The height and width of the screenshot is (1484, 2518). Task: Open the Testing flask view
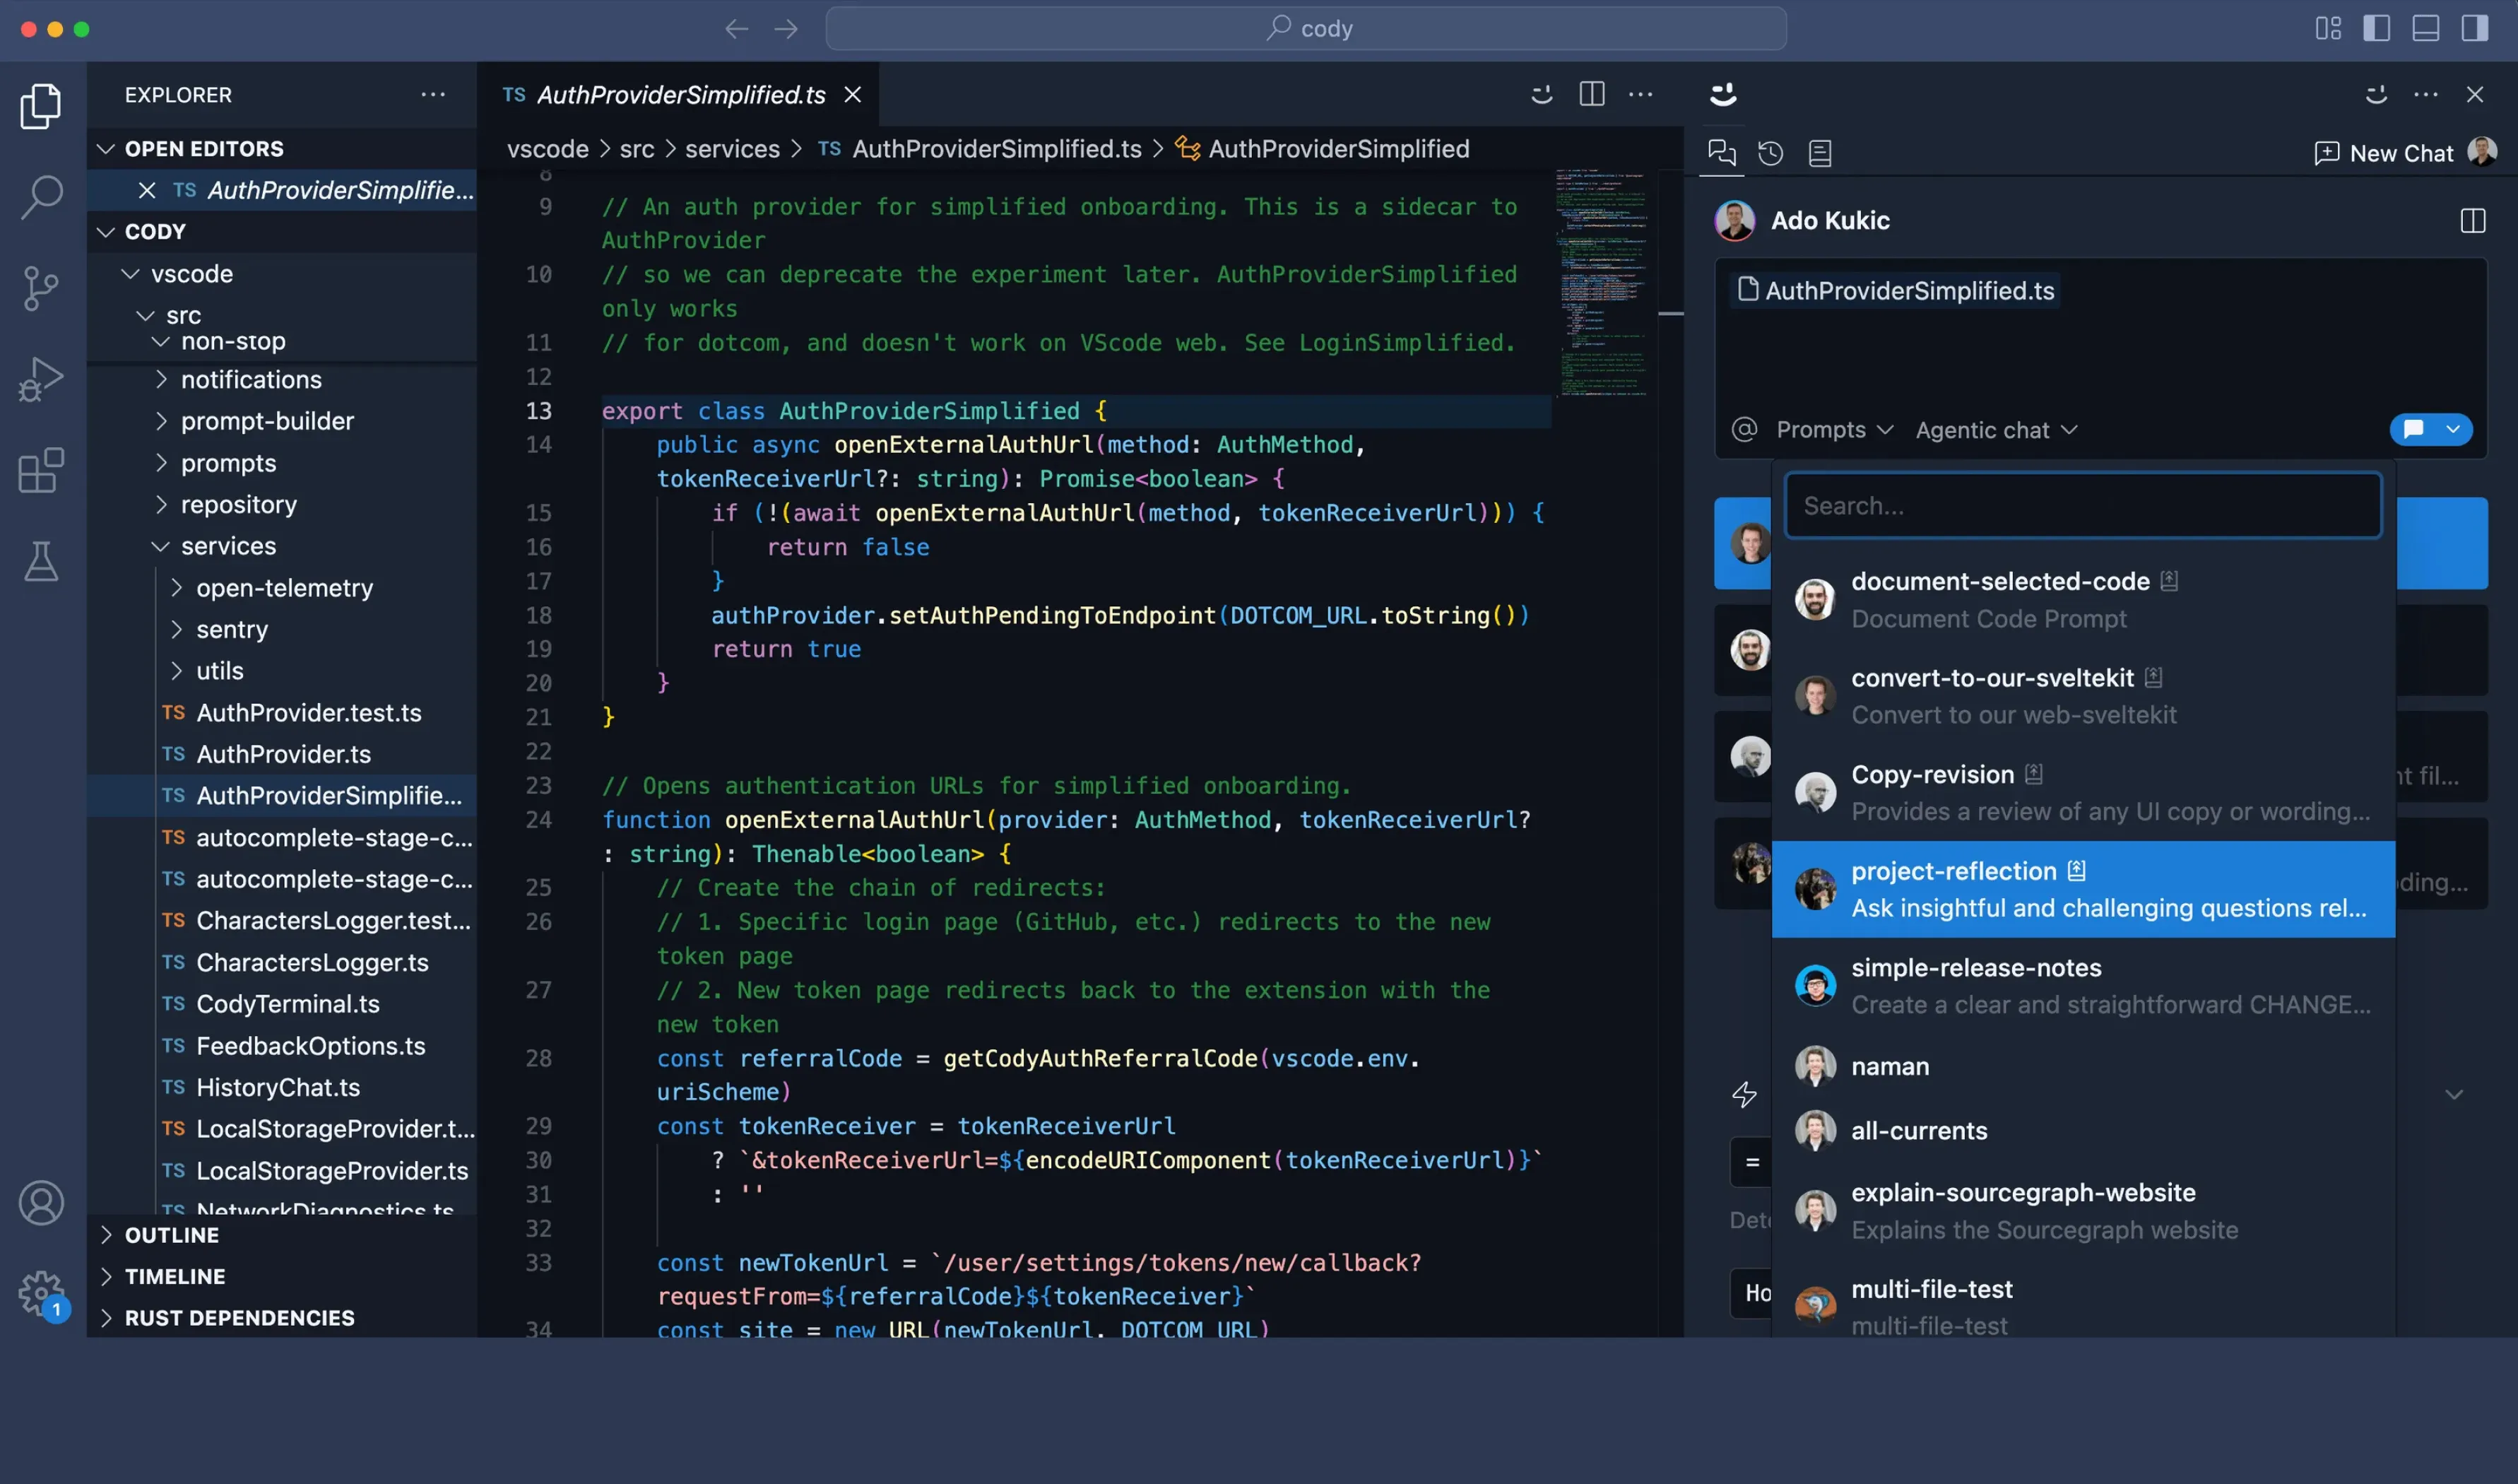point(41,562)
